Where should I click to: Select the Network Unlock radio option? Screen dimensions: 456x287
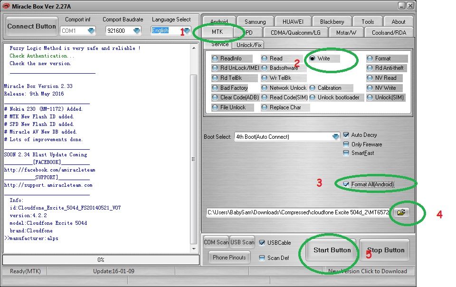pyautogui.click(x=265, y=88)
